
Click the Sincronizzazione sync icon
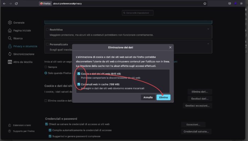coord(10,54)
